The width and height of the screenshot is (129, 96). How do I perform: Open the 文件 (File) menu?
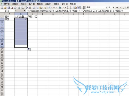[x=7, y=4]
